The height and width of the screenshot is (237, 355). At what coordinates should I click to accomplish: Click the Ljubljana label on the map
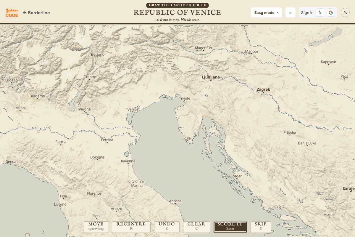(x=211, y=77)
